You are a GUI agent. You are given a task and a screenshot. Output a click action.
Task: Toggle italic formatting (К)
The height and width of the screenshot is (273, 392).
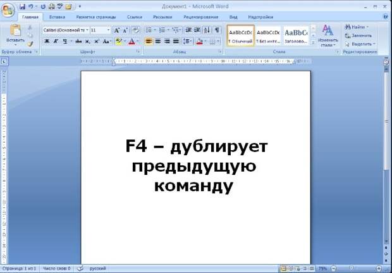(56, 41)
